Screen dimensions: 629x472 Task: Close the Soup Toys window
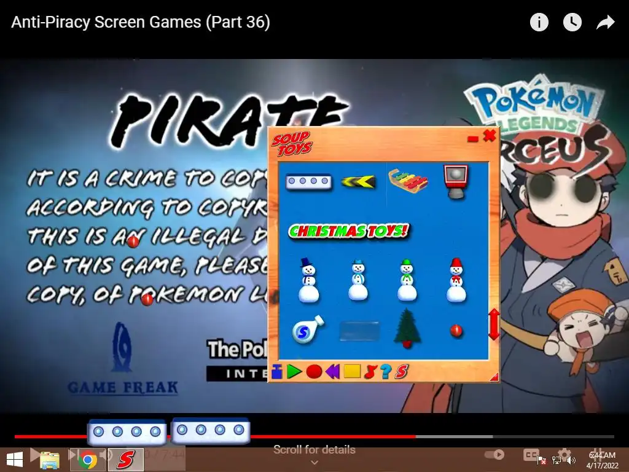[490, 136]
